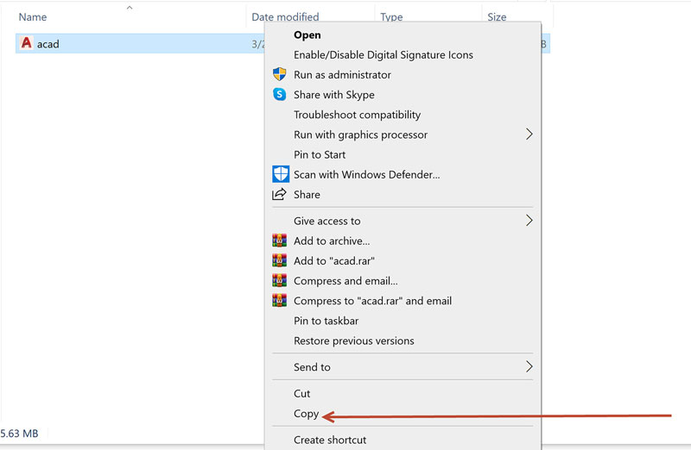Image resolution: width=691 pixels, height=450 pixels.
Task: Click the Share arrow icon
Action: 279,194
